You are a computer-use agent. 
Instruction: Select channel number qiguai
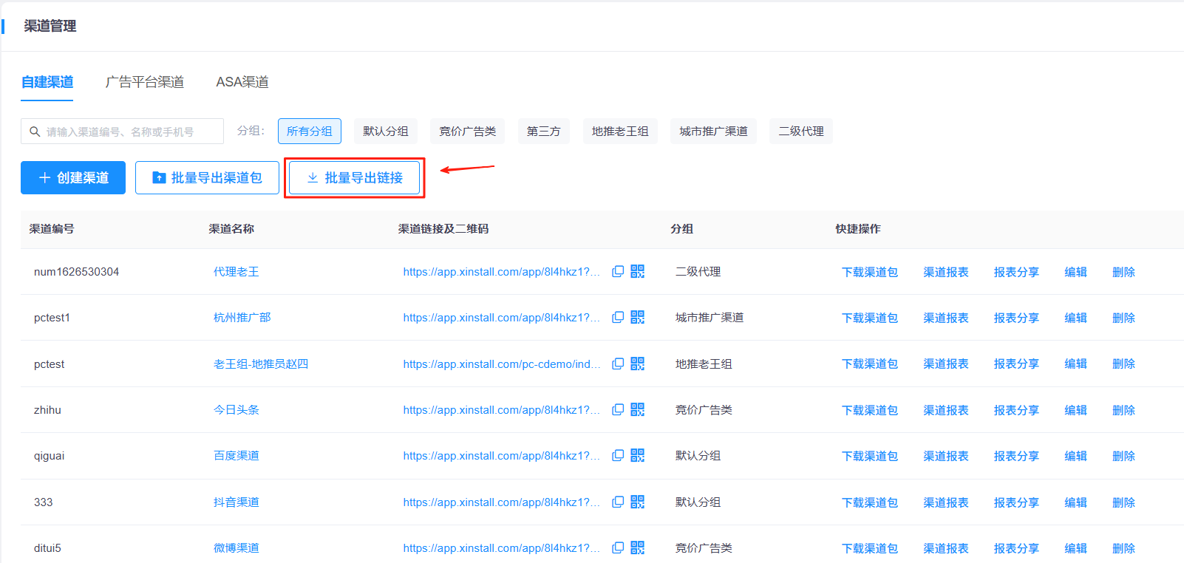(x=49, y=455)
